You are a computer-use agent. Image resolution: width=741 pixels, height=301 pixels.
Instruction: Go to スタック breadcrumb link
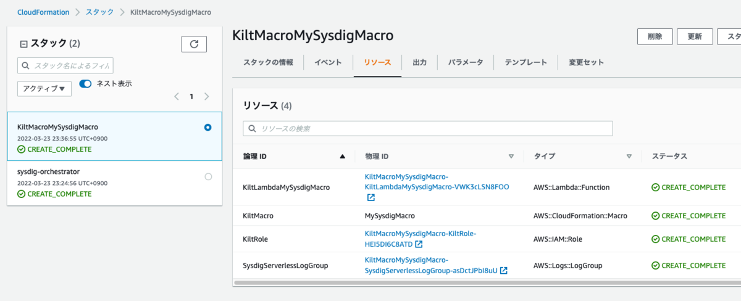coord(99,12)
